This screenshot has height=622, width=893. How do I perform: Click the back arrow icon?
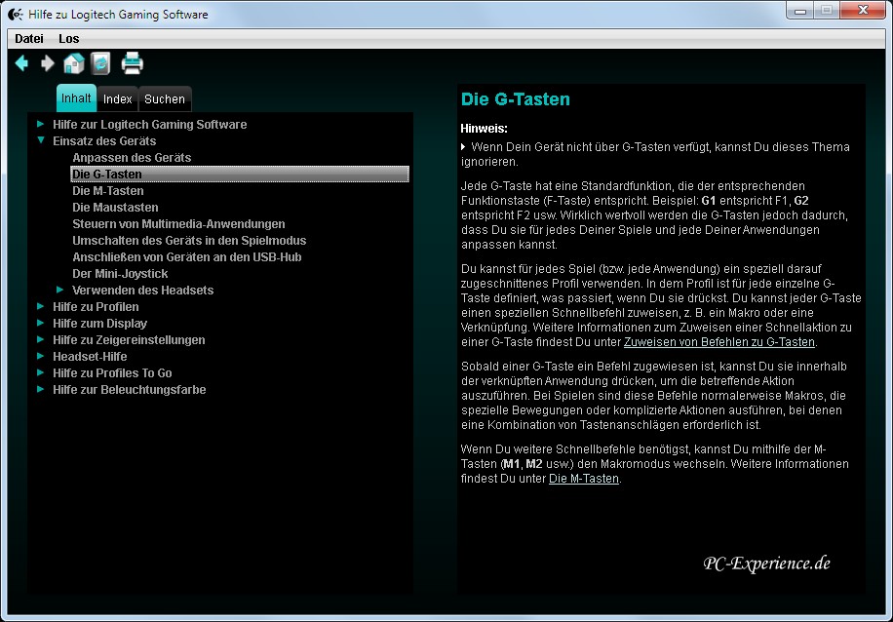[21, 64]
